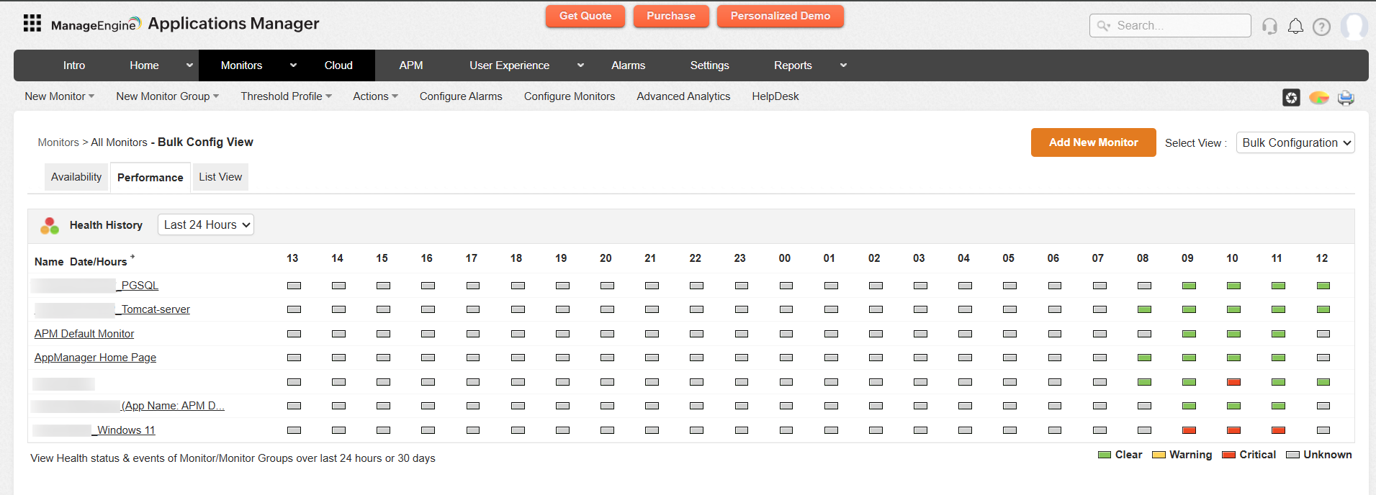This screenshot has width=1376, height=495.
Task: Expand the Monitors menu arrow
Action: coord(293,65)
